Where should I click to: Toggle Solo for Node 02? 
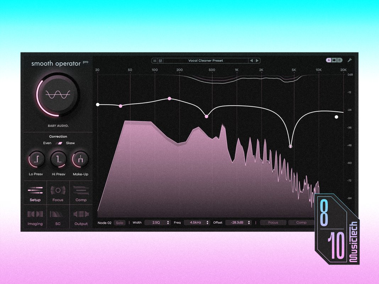pos(120,223)
